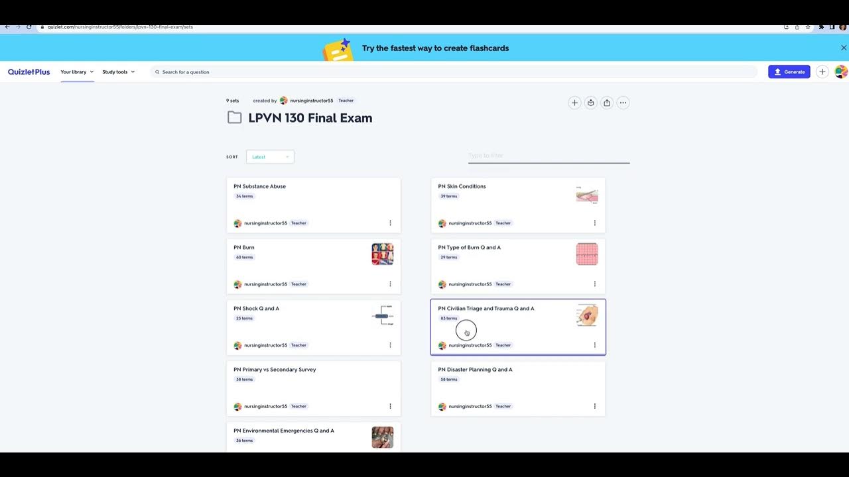
Task: Click 'Try the fastest way to create flashcards' banner
Action: click(x=435, y=48)
